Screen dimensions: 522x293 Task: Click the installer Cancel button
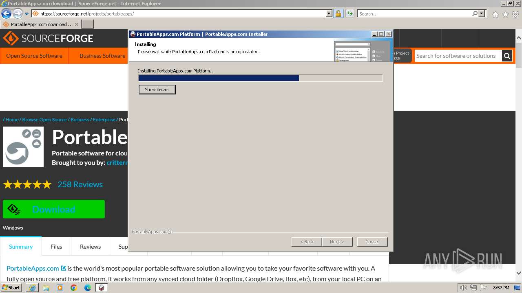(x=372, y=242)
